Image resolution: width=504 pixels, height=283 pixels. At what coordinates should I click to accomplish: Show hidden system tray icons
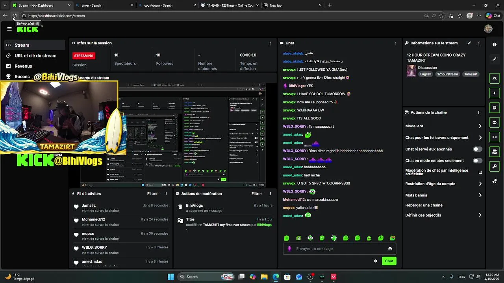[x=443, y=277]
